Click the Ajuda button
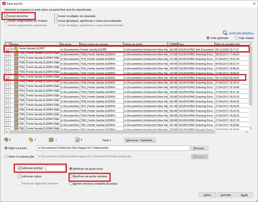The height and width of the screenshot is (202, 258). (244, 195)
